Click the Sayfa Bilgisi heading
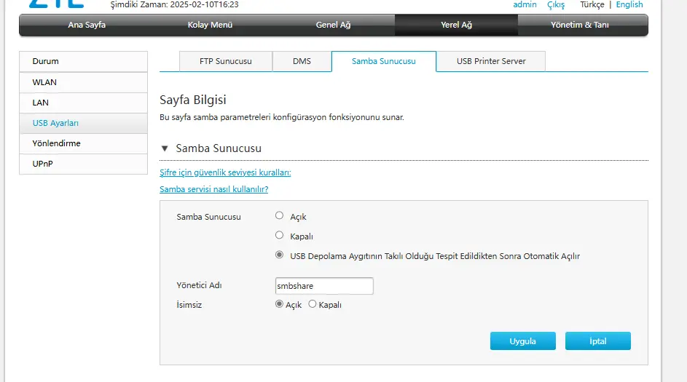 [x=193, y=100]
